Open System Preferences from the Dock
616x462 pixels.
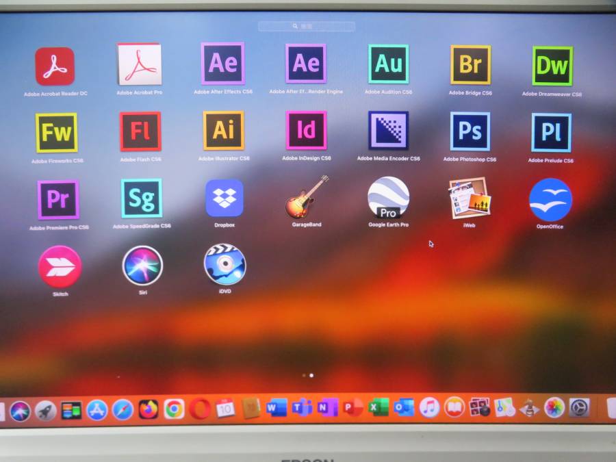click(x=580, y=407)
